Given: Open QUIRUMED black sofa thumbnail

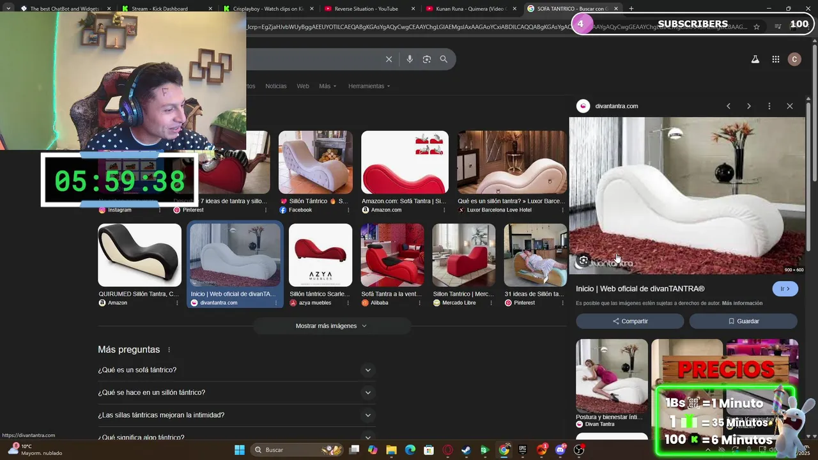Looking at the screenshot, I should click(139, 255).
